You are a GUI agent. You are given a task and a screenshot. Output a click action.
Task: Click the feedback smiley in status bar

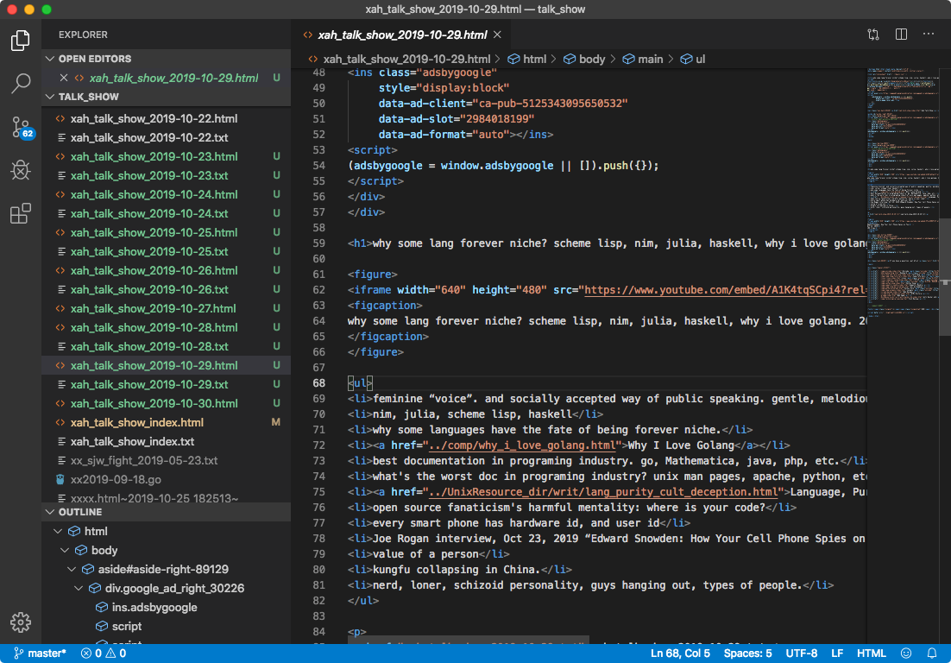(906, 654)
